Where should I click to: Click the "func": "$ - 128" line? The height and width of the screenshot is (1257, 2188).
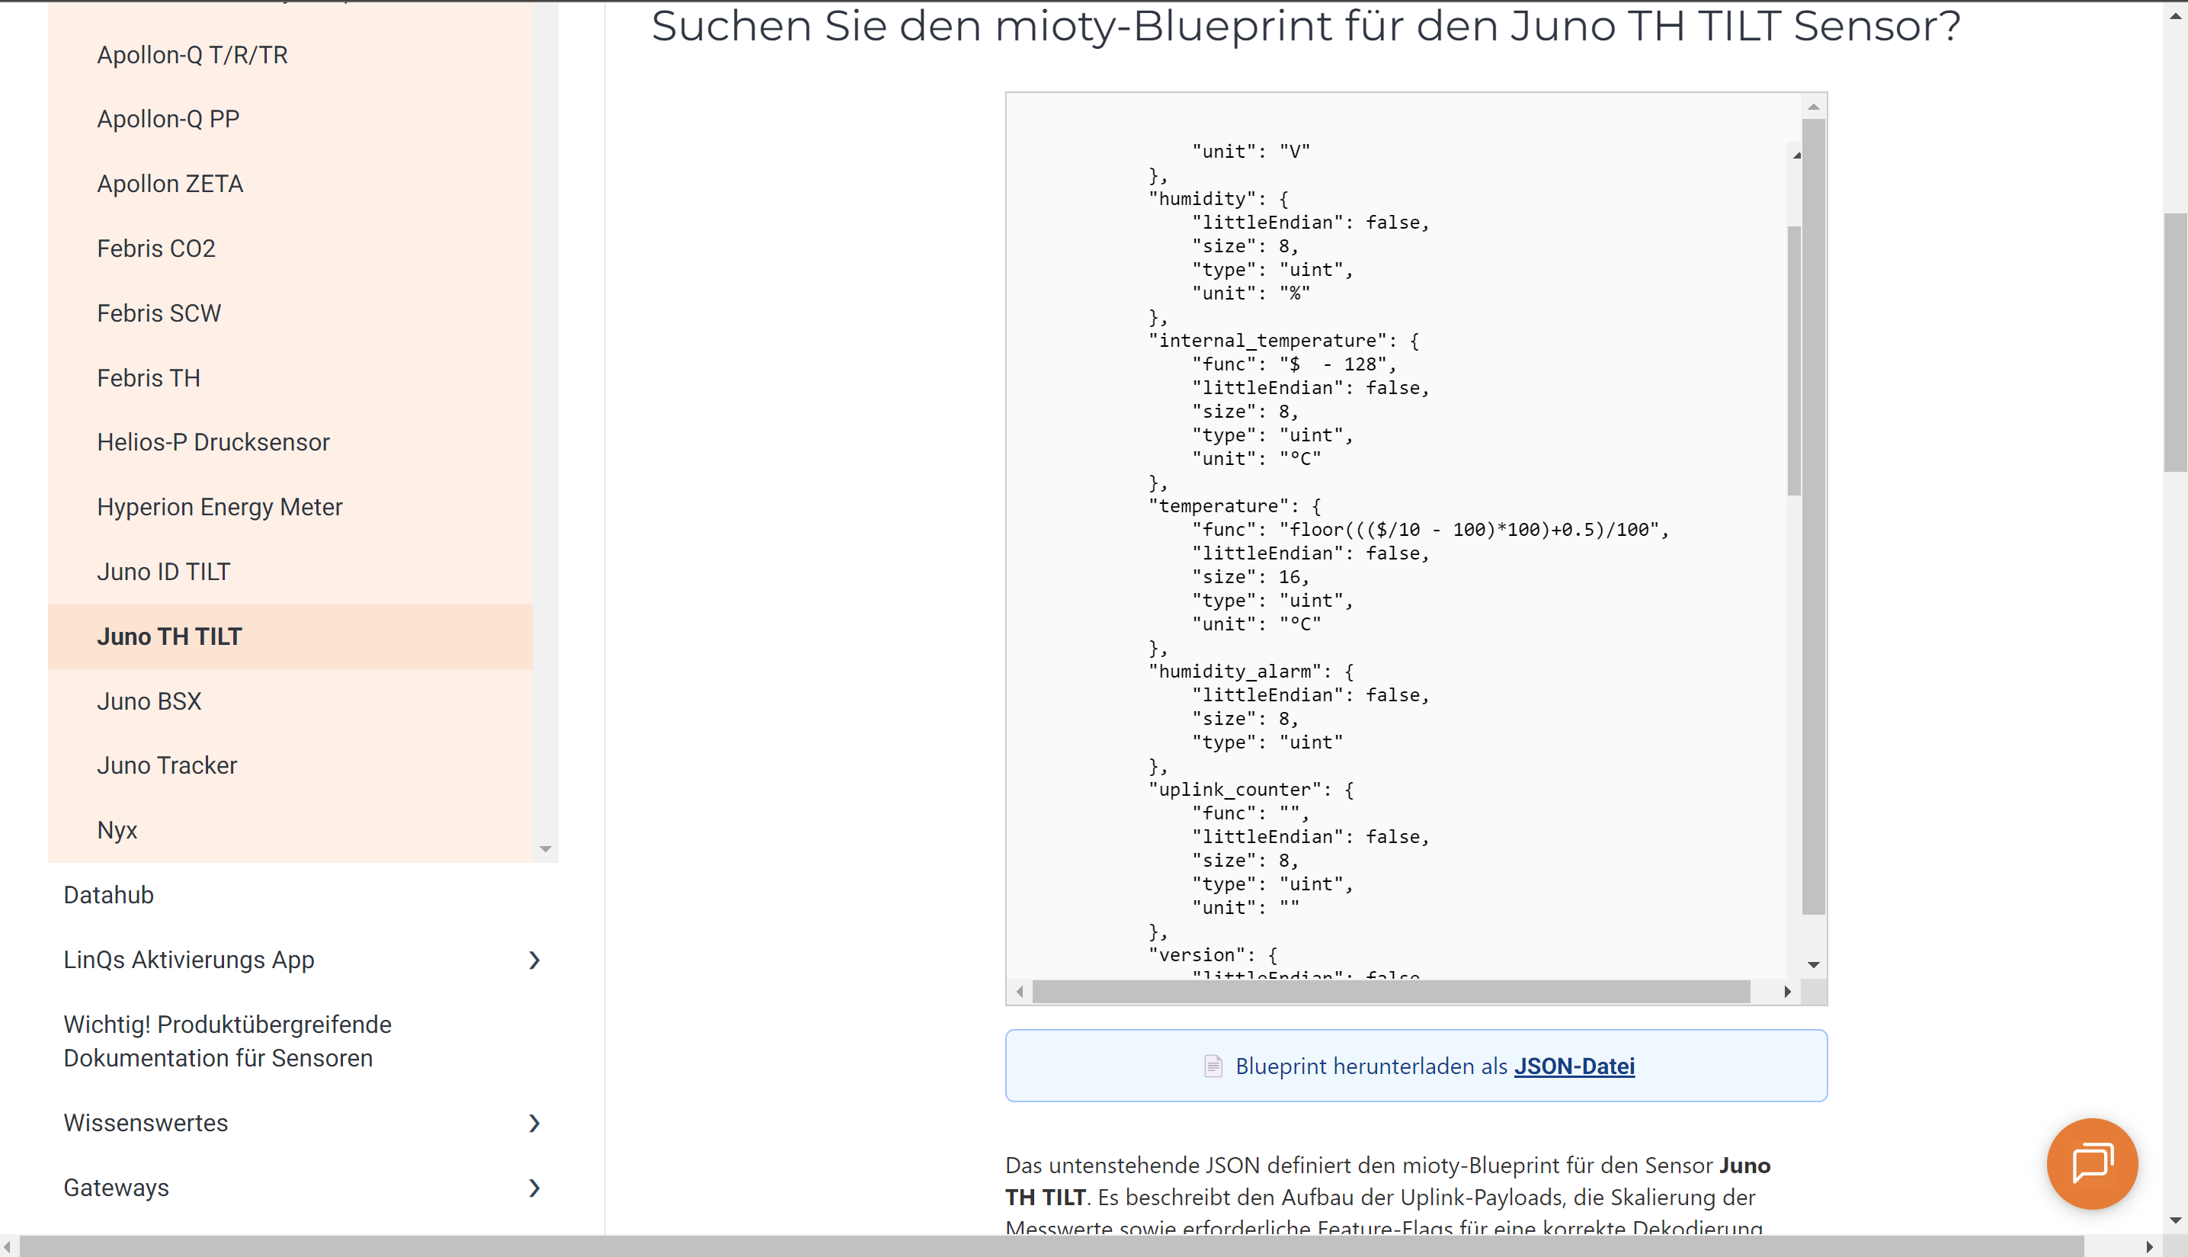1294,364
